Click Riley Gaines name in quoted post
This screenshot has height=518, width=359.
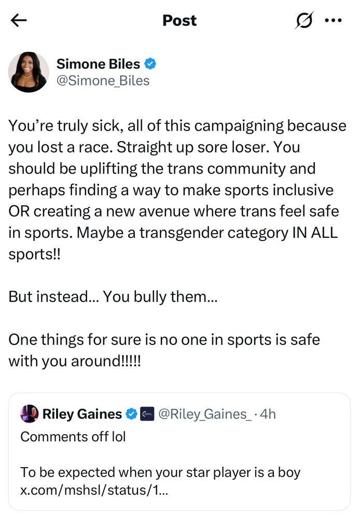(82, 414)
